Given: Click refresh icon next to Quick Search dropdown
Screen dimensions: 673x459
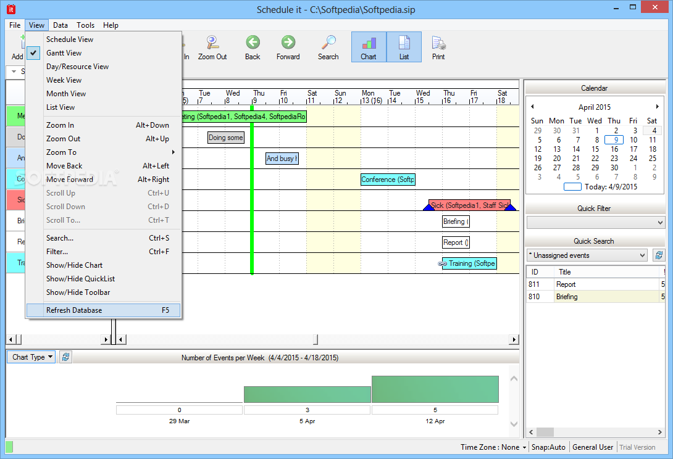Looking at the screenshot, I should [658, 255].
